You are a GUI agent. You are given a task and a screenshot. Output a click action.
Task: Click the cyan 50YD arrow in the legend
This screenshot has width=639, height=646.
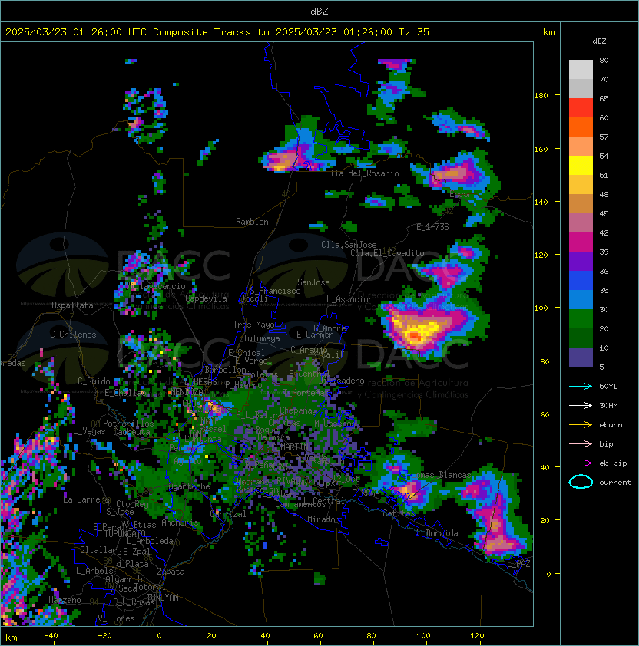coord(581,386)
